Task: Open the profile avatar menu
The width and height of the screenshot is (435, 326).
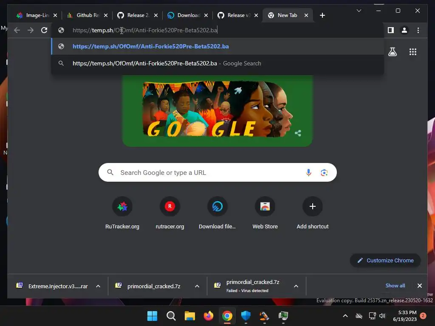Action: [404, 30]
